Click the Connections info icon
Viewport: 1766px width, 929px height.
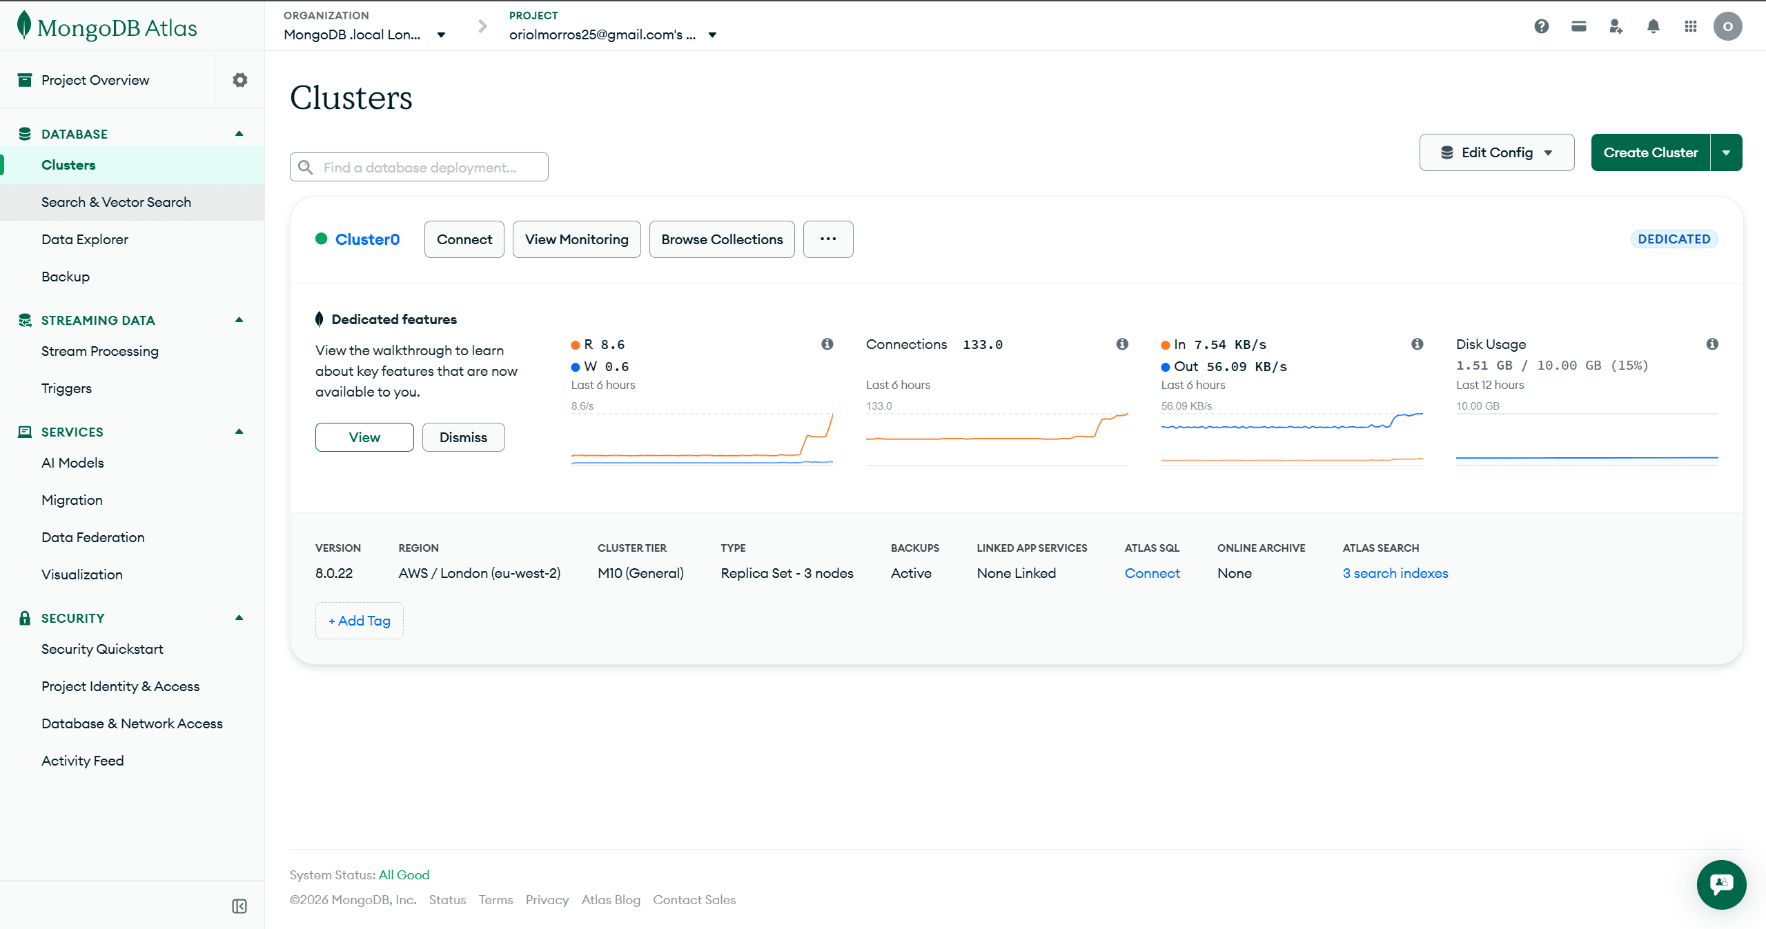pos(1122,344)
